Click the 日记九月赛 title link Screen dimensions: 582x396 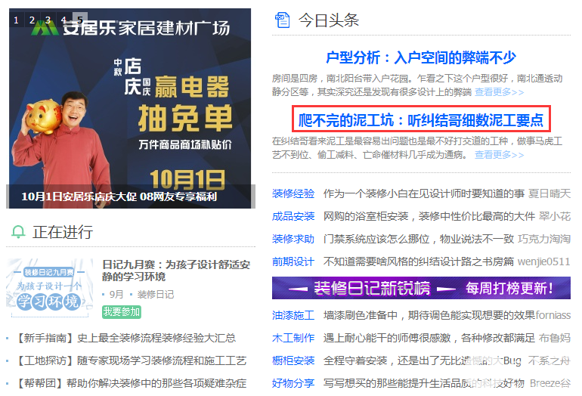176,271
